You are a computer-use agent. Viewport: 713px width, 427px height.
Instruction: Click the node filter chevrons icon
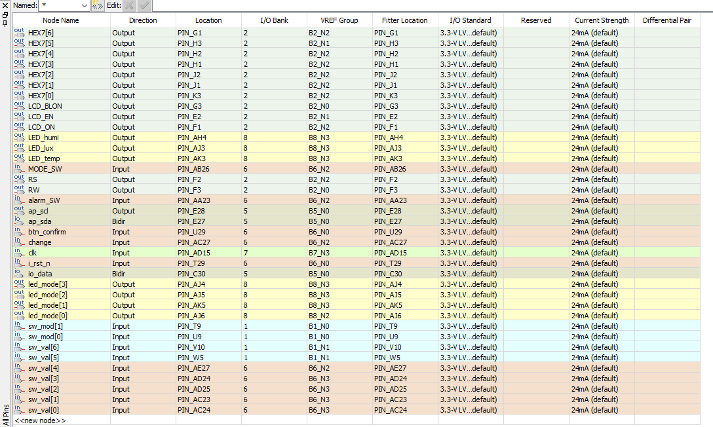tap(97, 5)
